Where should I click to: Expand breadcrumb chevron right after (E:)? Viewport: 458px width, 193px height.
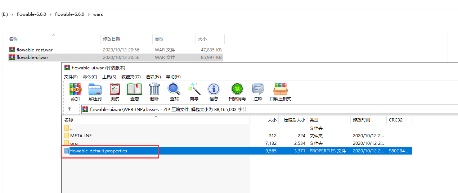pos(12,14)
